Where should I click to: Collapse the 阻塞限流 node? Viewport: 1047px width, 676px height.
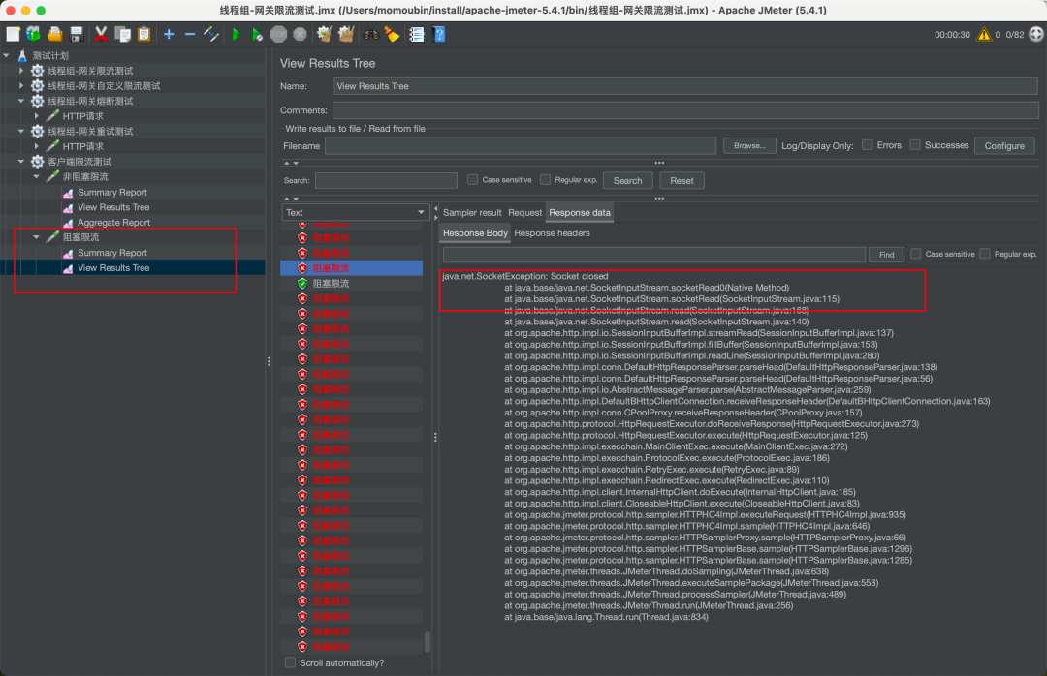click(37, 237)
